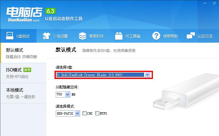This screenshot has width=219, height=136.
Task: Click the PE工具箱 box icon
Action: point(119,36)
